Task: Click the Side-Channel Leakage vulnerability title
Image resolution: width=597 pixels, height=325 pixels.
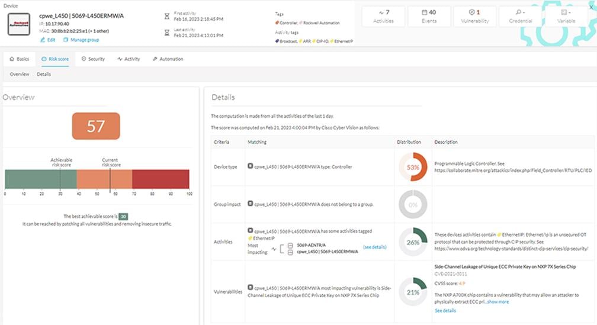Action: [x=505, y=267]
